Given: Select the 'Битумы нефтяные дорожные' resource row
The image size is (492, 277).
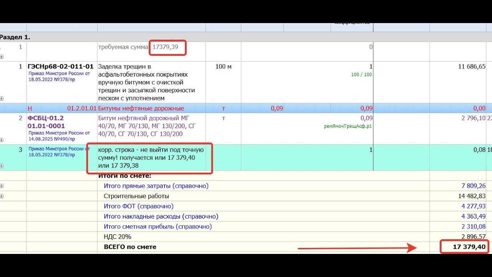Looking at the screenshot, I should 246,108.
